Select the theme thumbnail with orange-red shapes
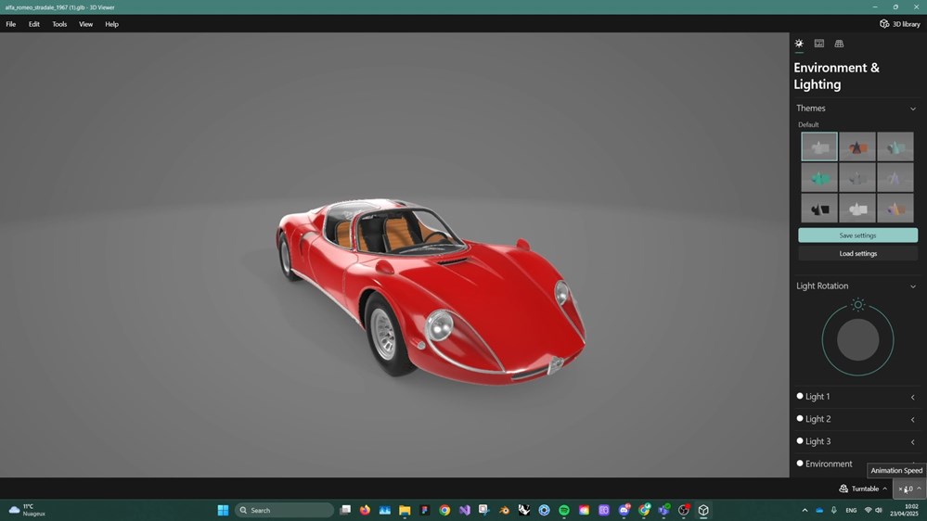Screen dimensions: 927x521 pos(857,146)
